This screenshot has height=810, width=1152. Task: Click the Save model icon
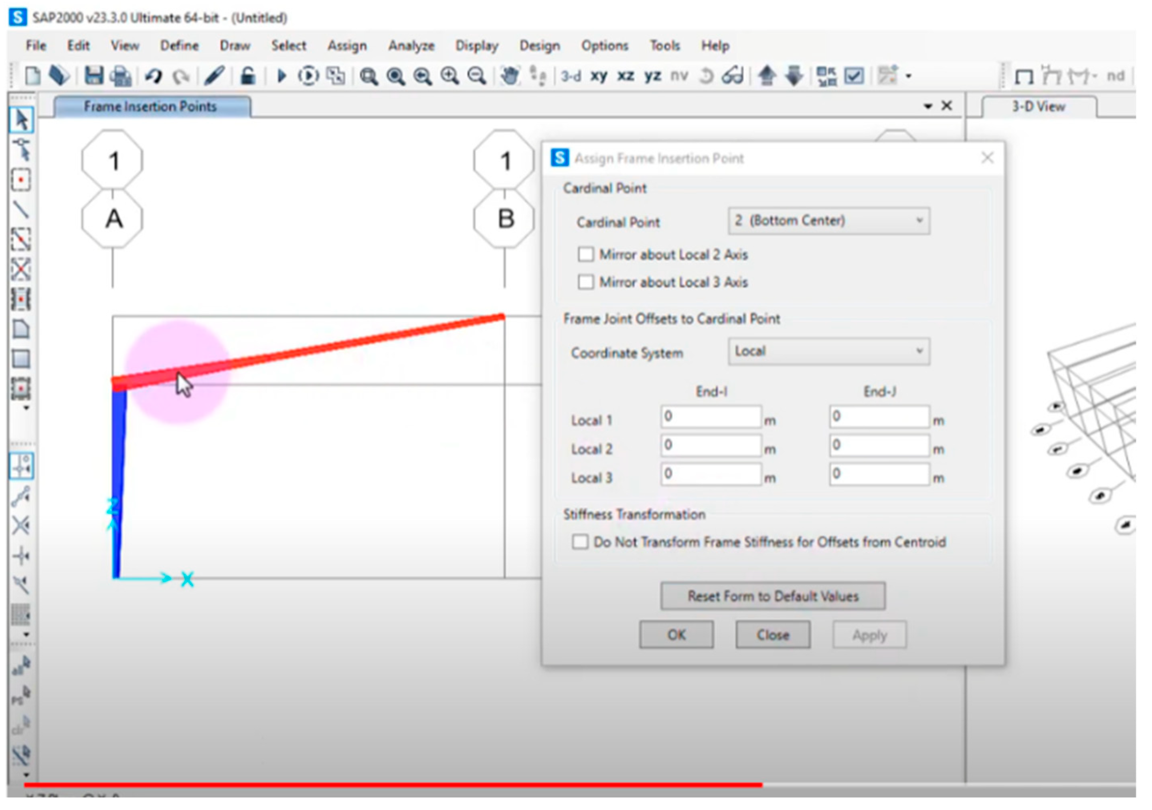[x=94, y=76]
